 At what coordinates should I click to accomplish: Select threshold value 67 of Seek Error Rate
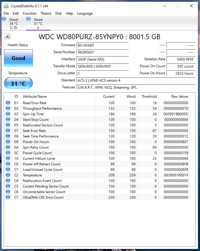pyautogui.click(x=155, y=131)
